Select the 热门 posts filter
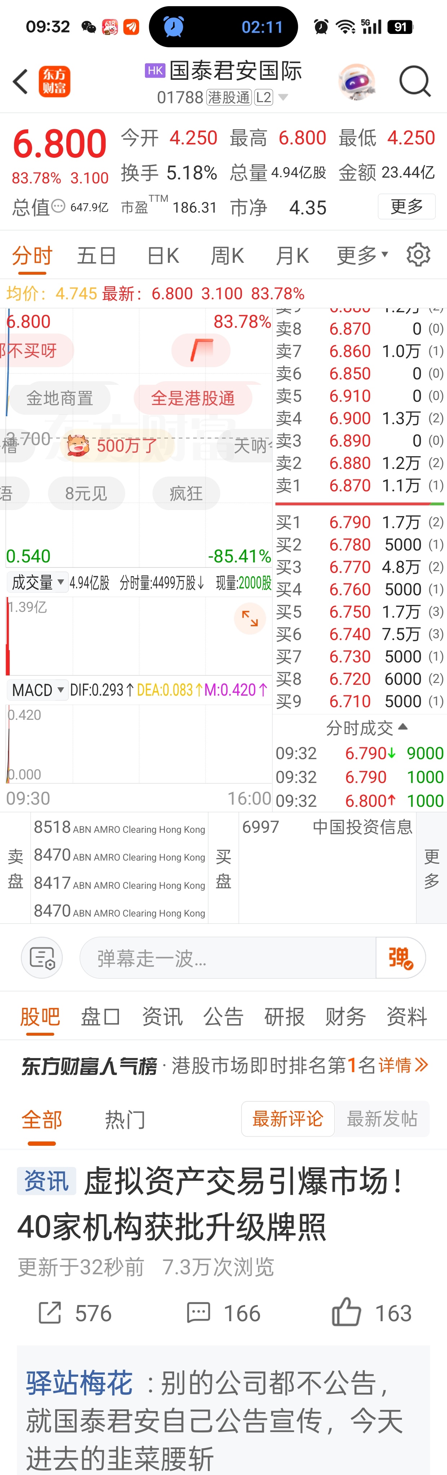The height and width of the screenshot is (1475, 447). coord(125,1119)
